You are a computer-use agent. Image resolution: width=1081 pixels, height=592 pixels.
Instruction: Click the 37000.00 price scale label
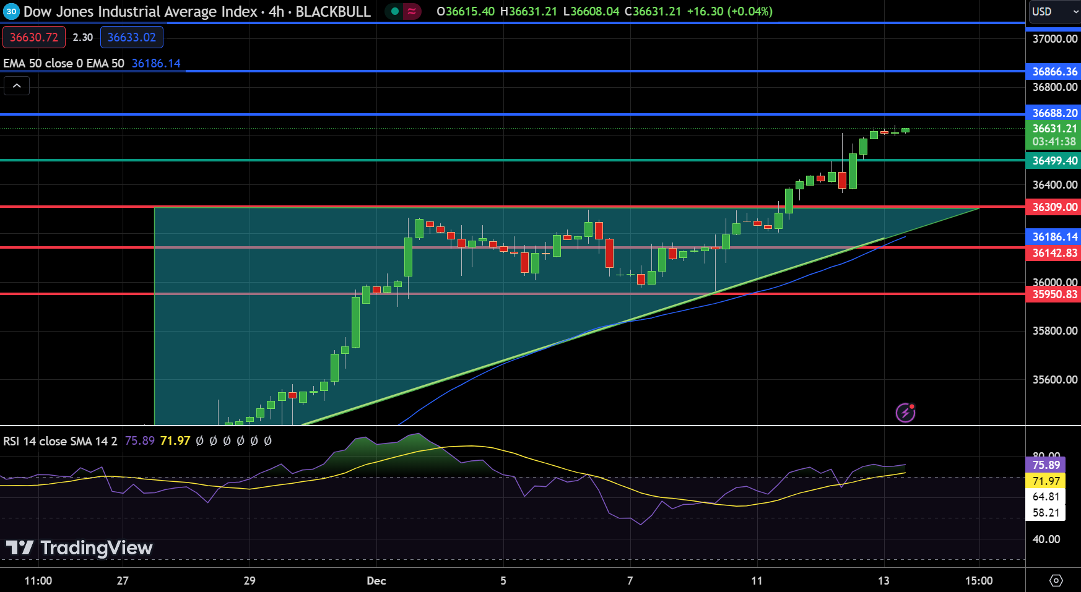tap(1055, 39)
